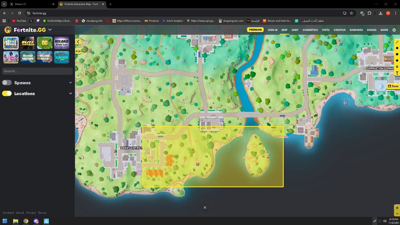The width and height of the screenshot is (400, 225).
Task: Open the tab search dropdown arrow
Action: pos(3,4)
